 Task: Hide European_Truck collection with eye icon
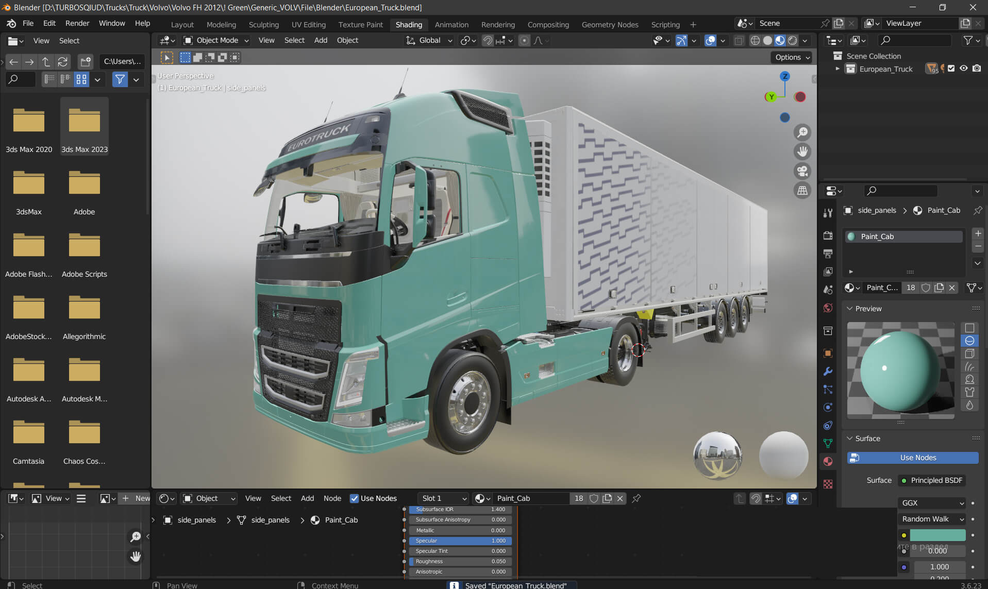(964, 69)
